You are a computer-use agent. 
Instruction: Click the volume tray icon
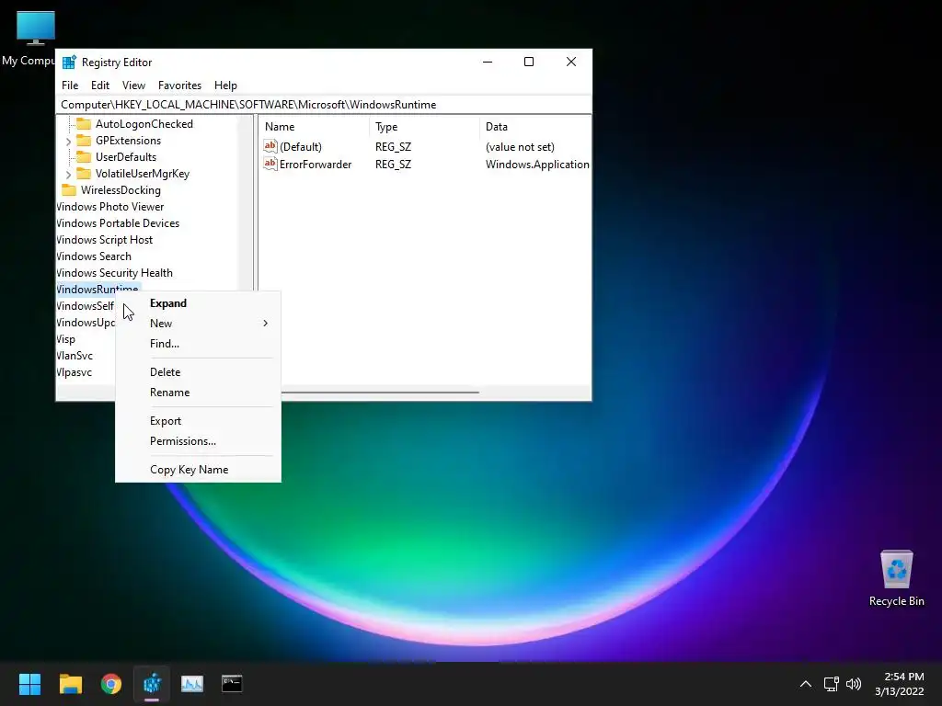point(853,684)
